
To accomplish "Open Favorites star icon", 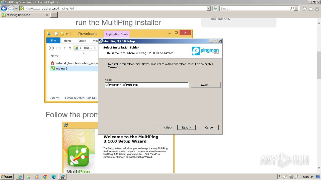I will (x=311, y=9).
